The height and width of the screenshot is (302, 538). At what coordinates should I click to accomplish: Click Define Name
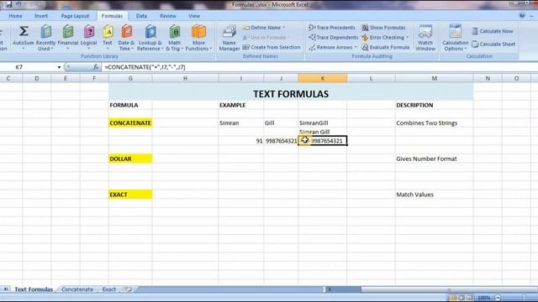262,28
